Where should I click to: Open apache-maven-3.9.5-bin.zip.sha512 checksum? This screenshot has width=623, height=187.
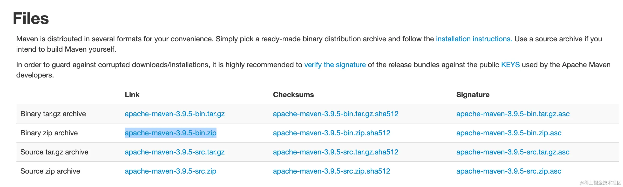pyautogui.click(x=331, y=133)
